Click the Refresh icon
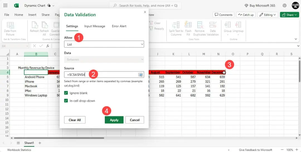The height and width of the screenshot is (152, 301). pos(35,25)
